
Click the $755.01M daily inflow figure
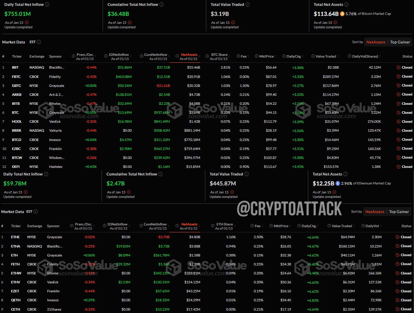(x=17, y=14)
